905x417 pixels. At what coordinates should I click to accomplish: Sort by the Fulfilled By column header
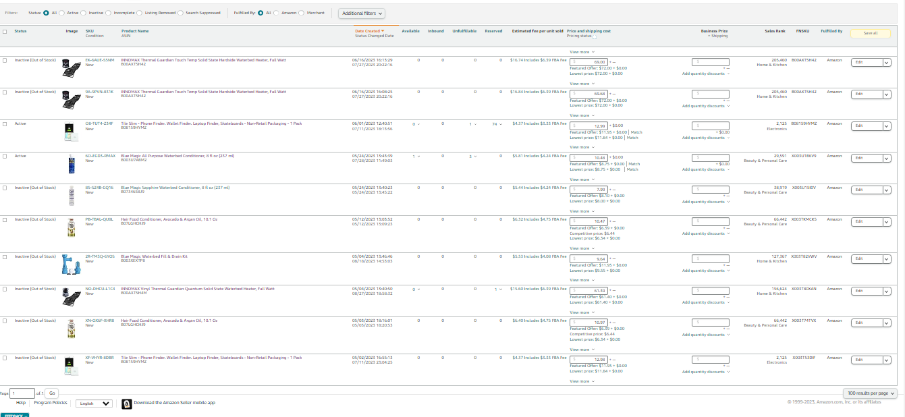click(x=831, y=31)
